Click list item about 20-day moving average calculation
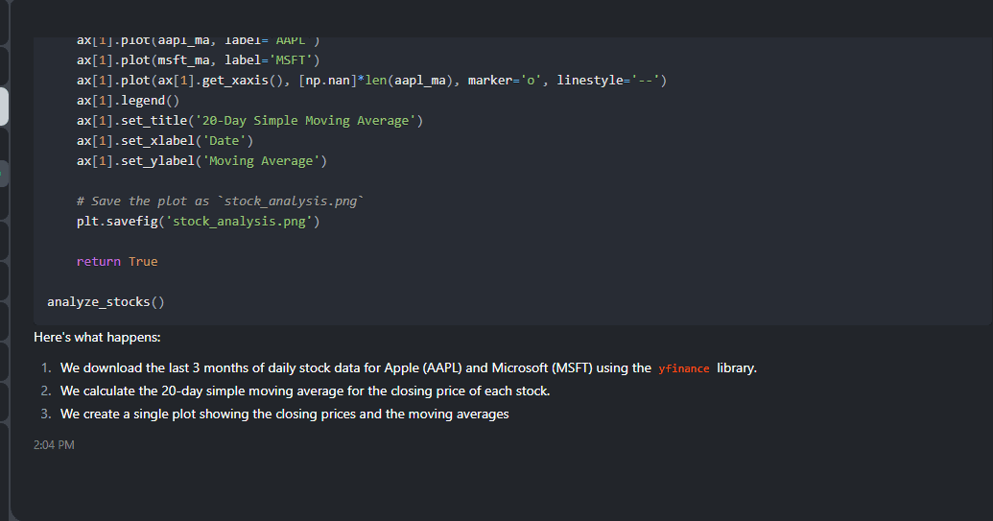 click(304, 391)
